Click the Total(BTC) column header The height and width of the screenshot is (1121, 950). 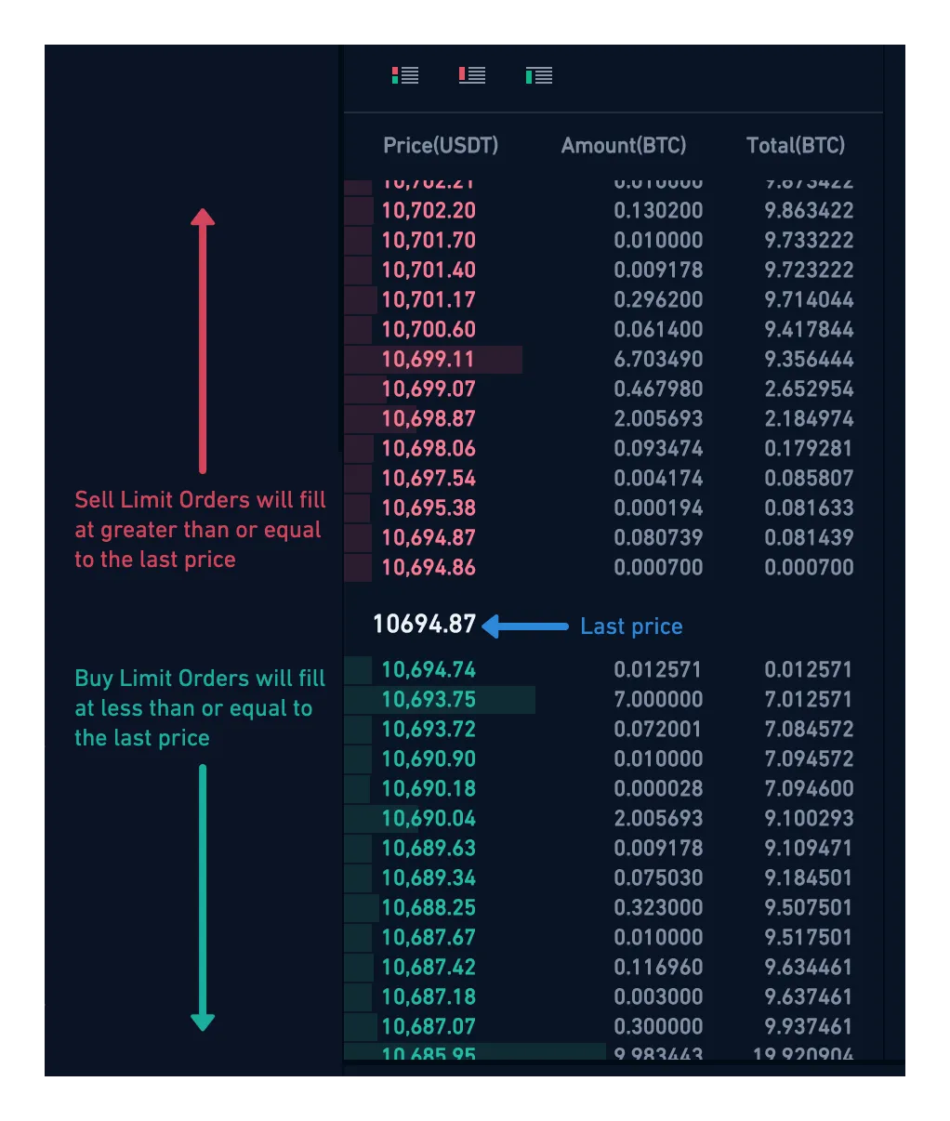(796, 146)
